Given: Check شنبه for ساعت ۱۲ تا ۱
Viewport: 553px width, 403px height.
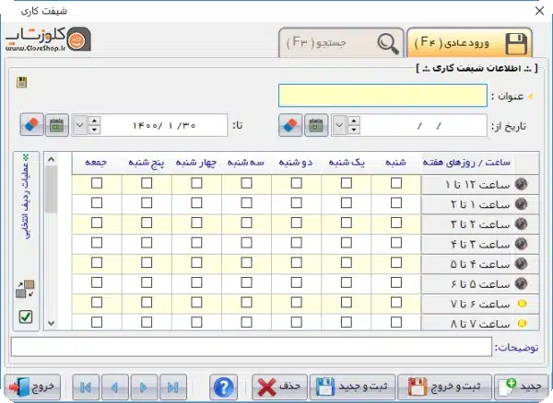Looking at the screenshot, I should (x=396, y=183).
